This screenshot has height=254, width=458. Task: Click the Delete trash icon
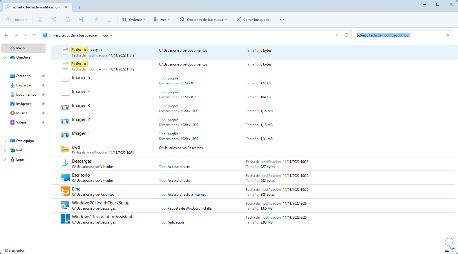110,19
